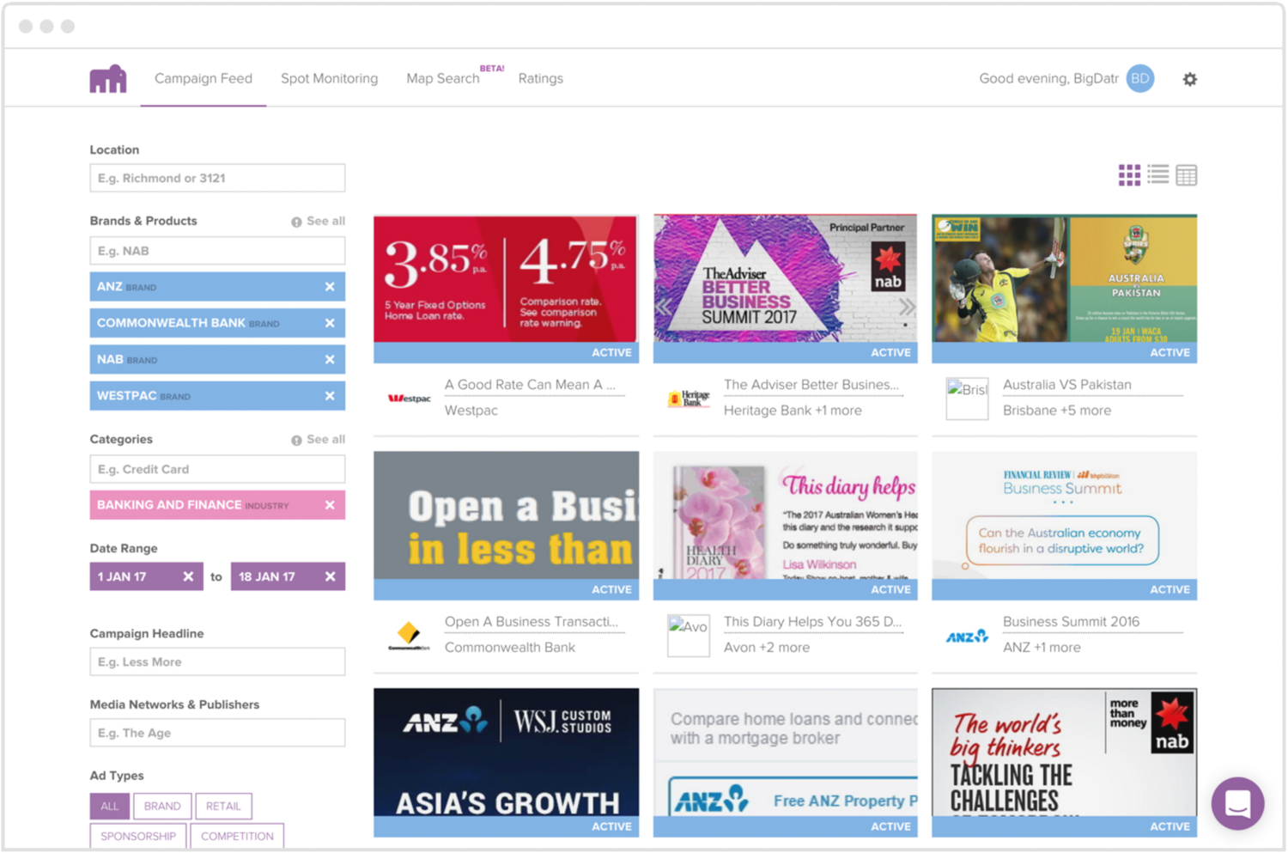Open Business Summit disruptive world thumbnail
The image size is (1288, 853).
click(1064, 515)
